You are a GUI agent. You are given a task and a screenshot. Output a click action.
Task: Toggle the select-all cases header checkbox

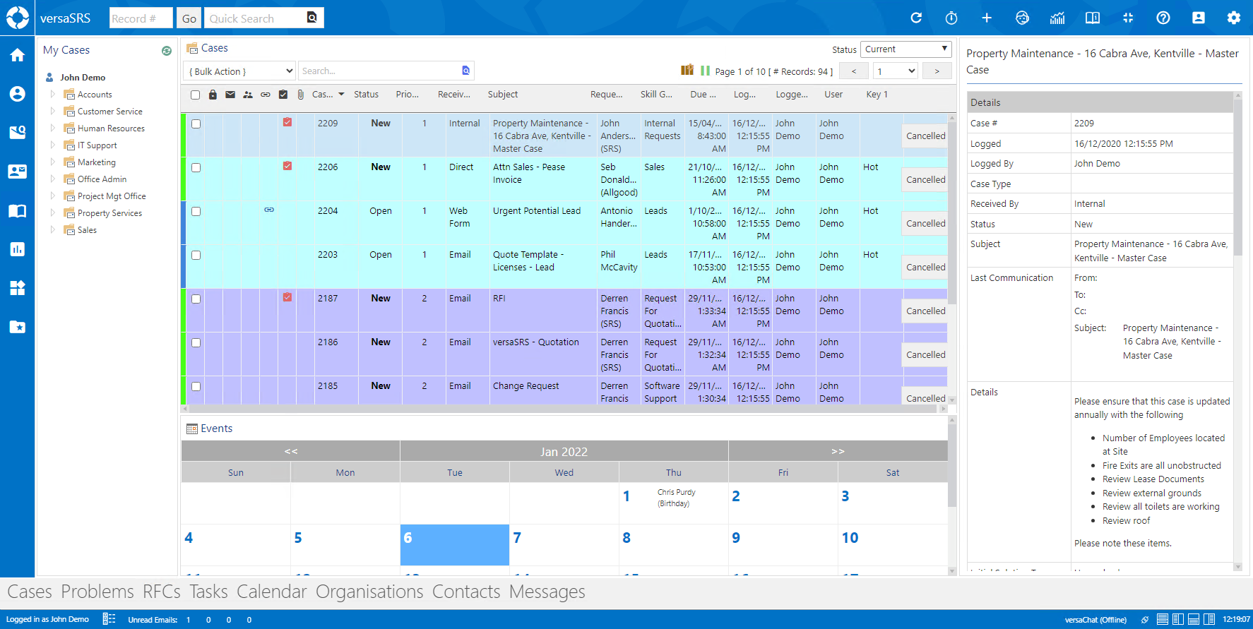196,95
